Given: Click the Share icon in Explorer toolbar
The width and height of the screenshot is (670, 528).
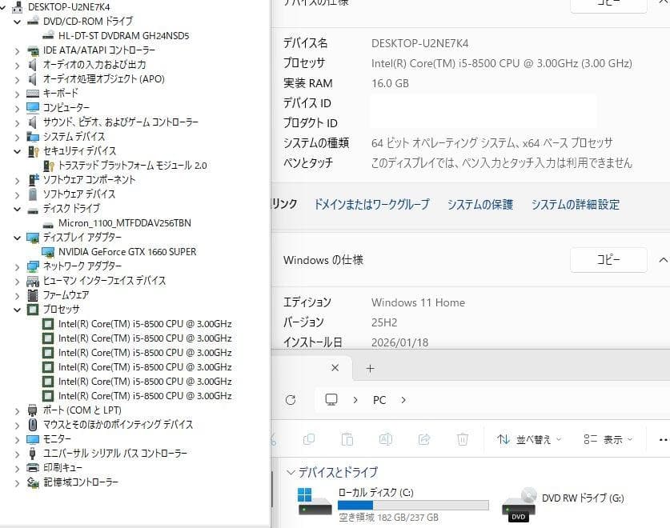Looking at the screenshot, I should 423,439.
